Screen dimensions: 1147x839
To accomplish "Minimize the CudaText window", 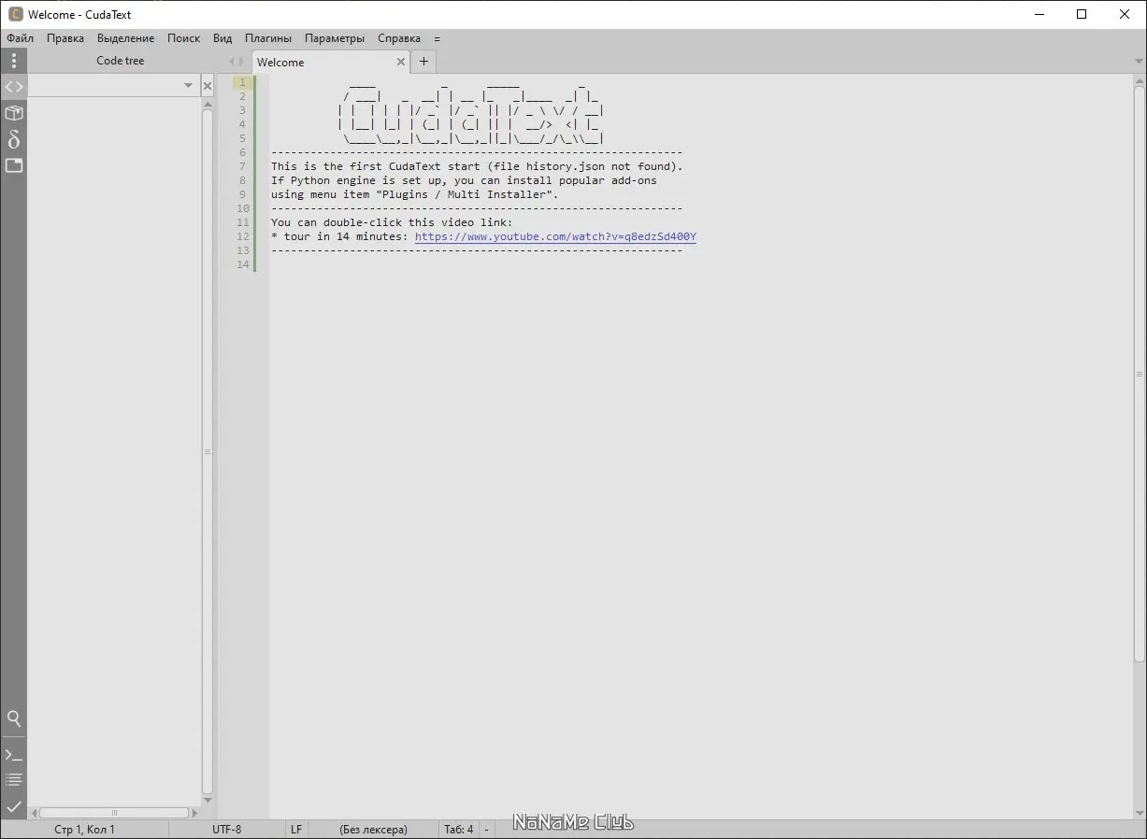I will click(x=1039, y=14).
